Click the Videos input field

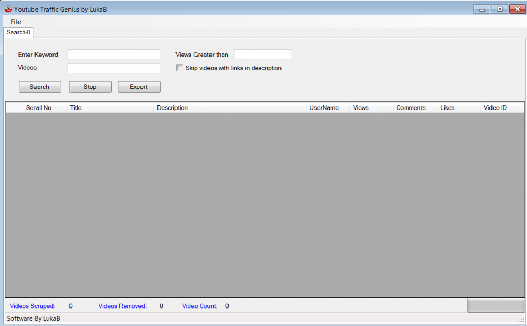114,68
